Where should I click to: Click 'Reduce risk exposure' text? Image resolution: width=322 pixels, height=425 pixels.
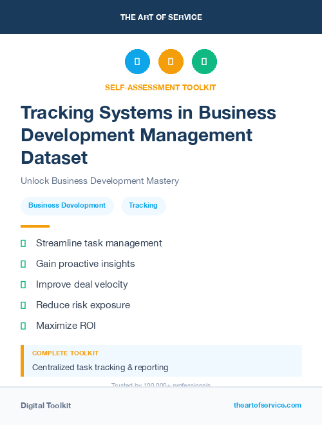[83, 305]
